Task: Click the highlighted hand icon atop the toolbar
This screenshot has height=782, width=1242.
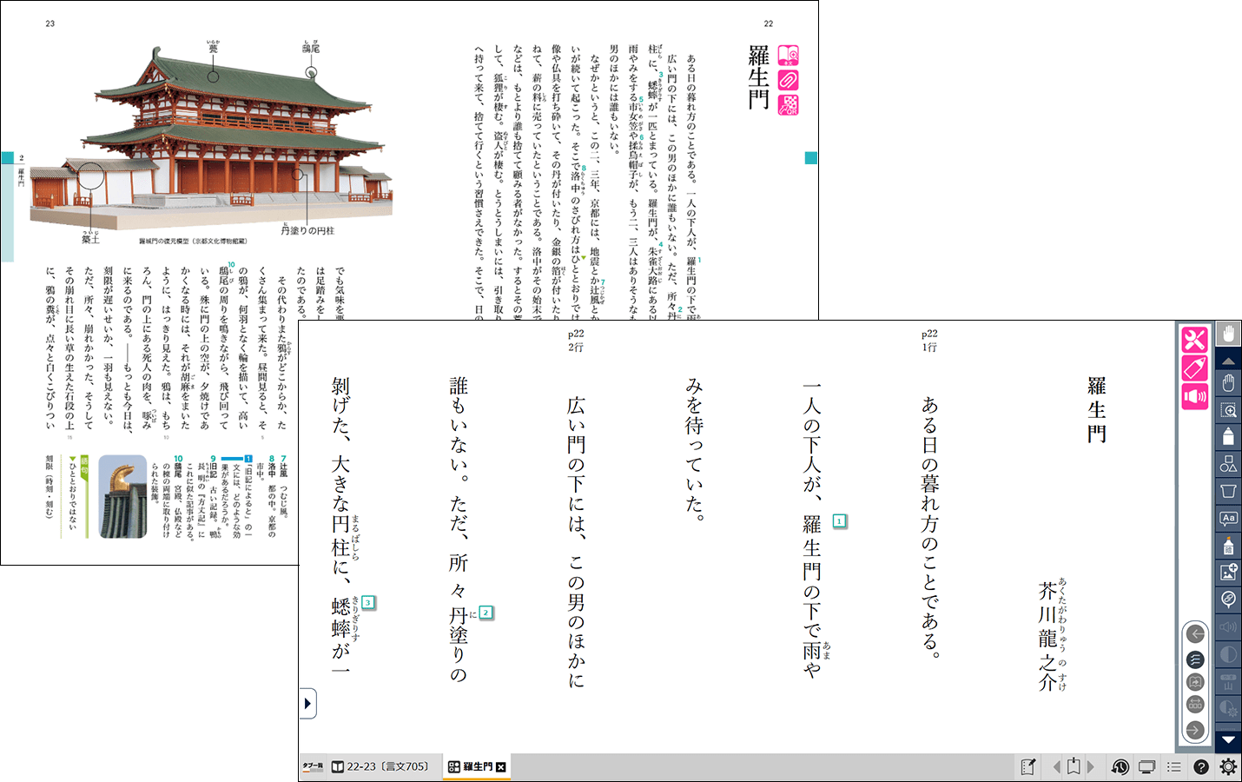Action: click(x=1228, y=334)
